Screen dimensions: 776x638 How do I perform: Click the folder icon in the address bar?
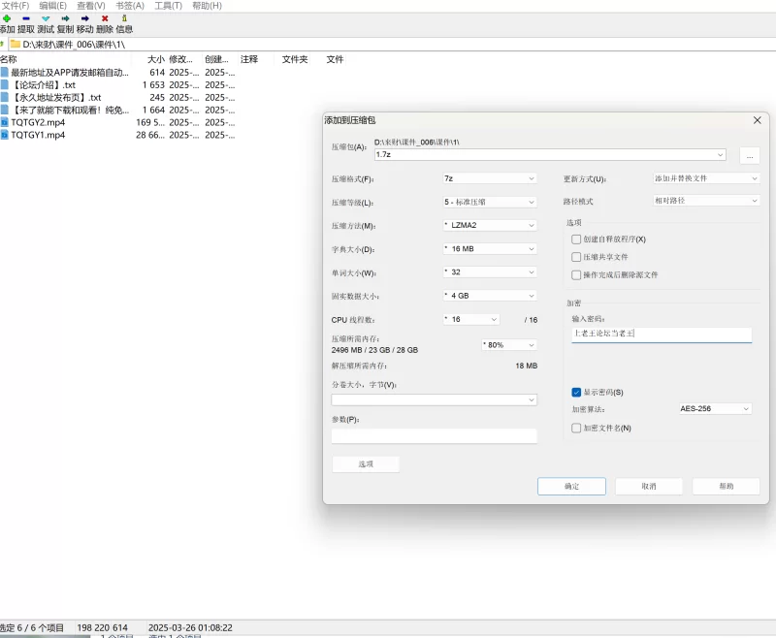pyautogui.click(x=16, y=44)
